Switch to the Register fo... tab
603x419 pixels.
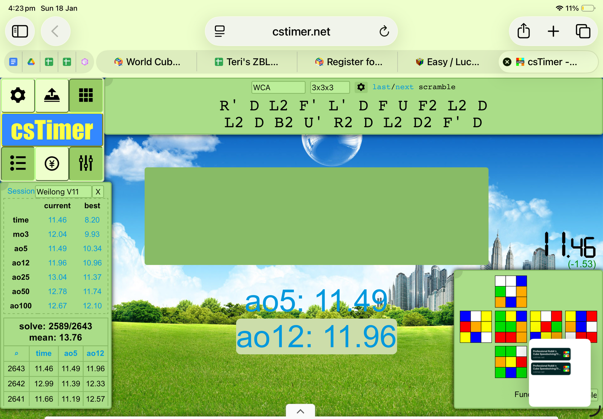click(349, 62)
